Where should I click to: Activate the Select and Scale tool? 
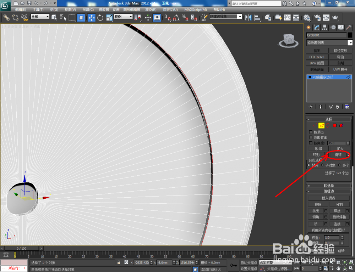click(x=109, y=17)
